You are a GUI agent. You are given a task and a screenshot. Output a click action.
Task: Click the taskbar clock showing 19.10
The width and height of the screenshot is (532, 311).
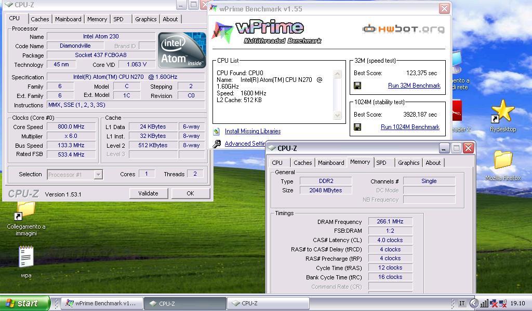[518, 303]
